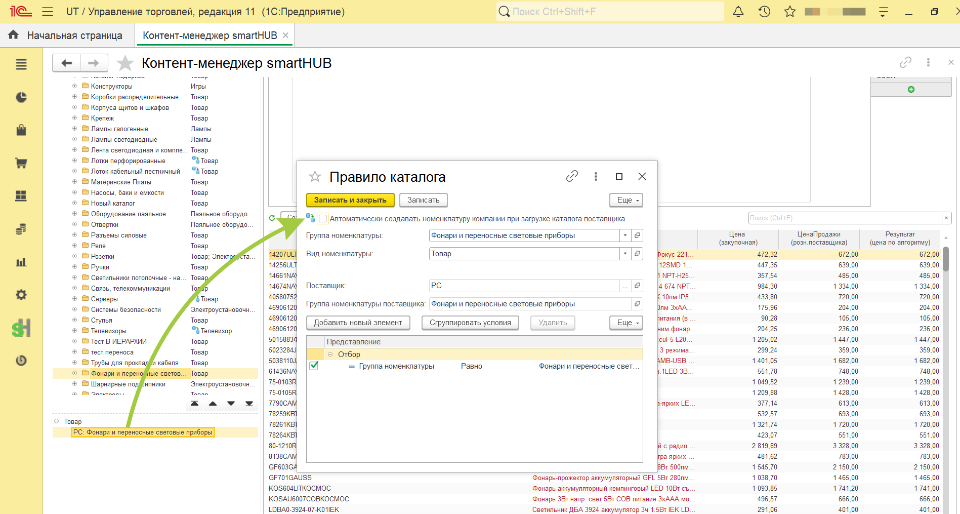
Task: Open Группа номенклатуры поставщика in new window
Action: tap(637, 304)
